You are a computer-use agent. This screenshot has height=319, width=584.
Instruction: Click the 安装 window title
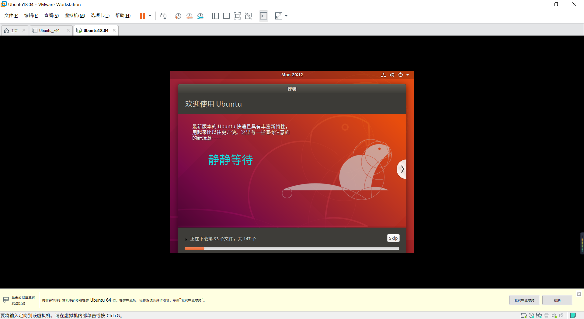tap(292, 89)
